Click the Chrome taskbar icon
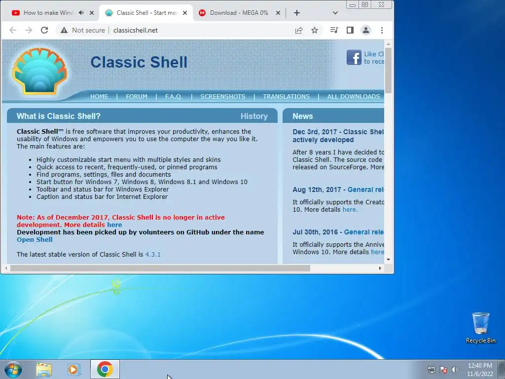The width and height of the screenshot is (505, 379). pyautogui.click(x=105, y=369)
